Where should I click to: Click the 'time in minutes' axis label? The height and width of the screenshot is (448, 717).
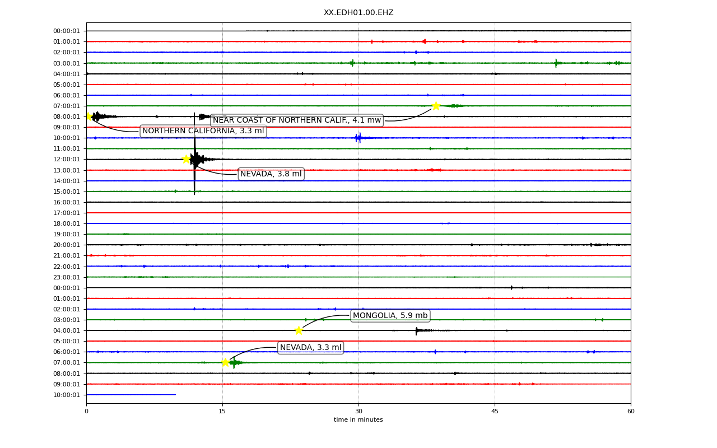coord(358,420)
